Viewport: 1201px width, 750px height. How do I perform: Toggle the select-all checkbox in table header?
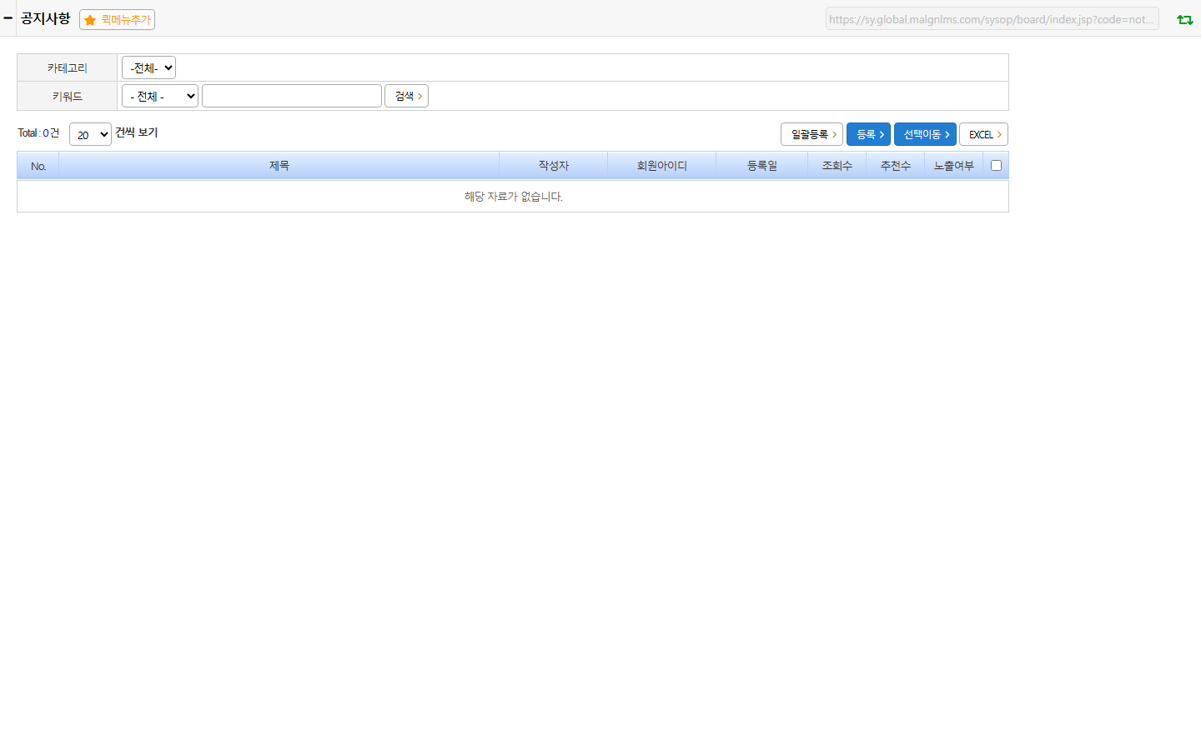pyautogui.click(x=996, y=166)
